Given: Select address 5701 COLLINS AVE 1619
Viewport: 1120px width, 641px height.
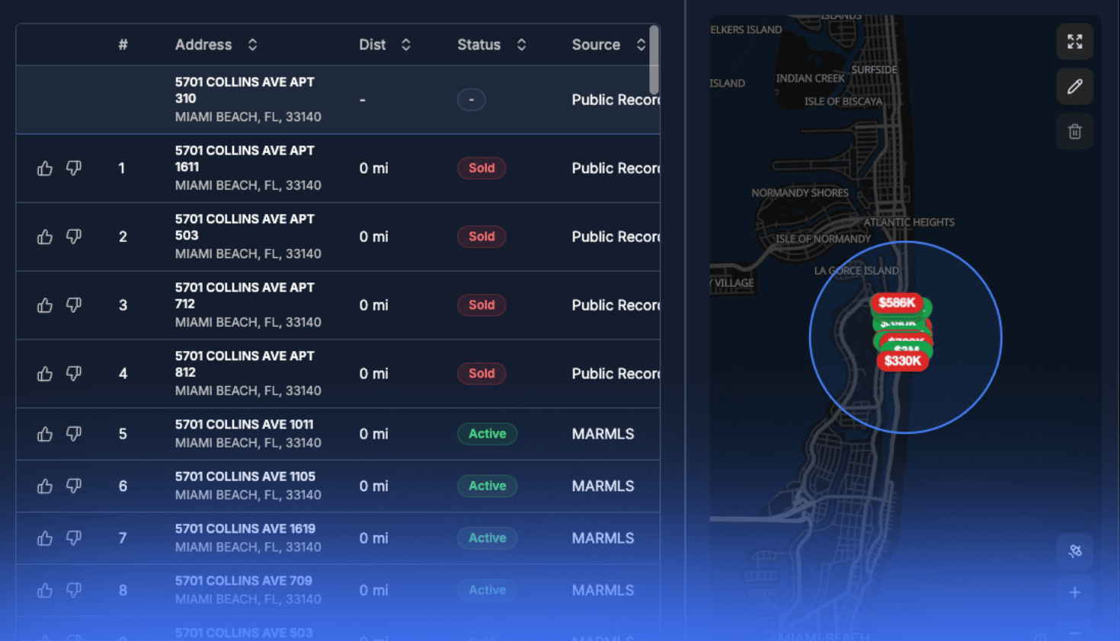Looking at the screenshot, I should 245,528.
